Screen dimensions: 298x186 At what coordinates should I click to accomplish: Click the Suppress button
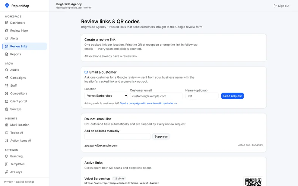(x=161, y=137)
